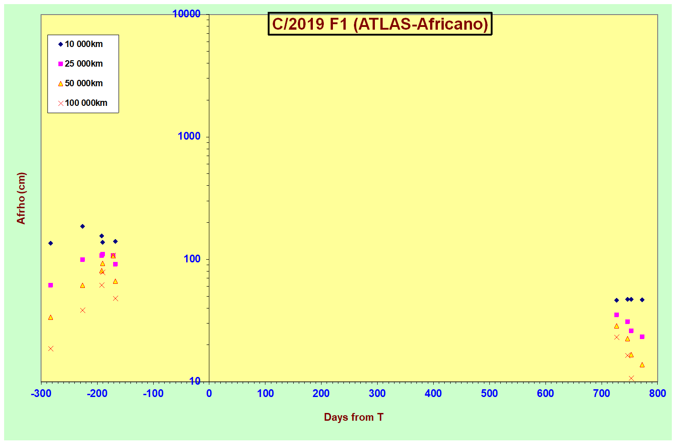The image size is (675, 444).
Task: Click the Days from T axis title
Action: 353,417
